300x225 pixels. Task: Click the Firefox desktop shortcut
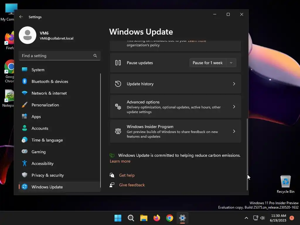[x=10, y=40]
